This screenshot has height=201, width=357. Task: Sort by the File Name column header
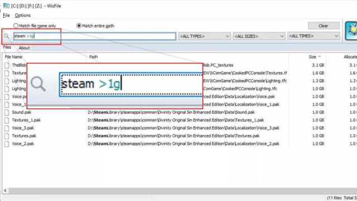tap(13, 57)
